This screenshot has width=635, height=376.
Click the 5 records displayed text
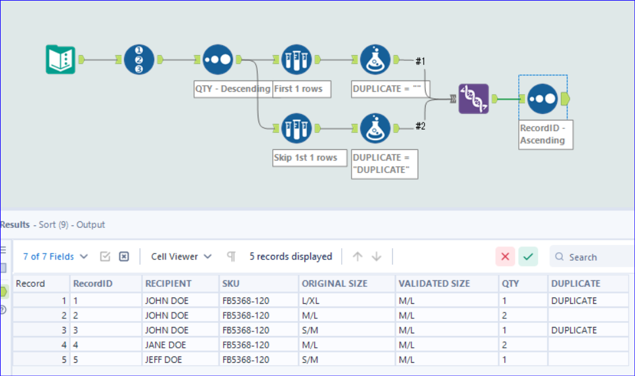[x=291, y=256]
